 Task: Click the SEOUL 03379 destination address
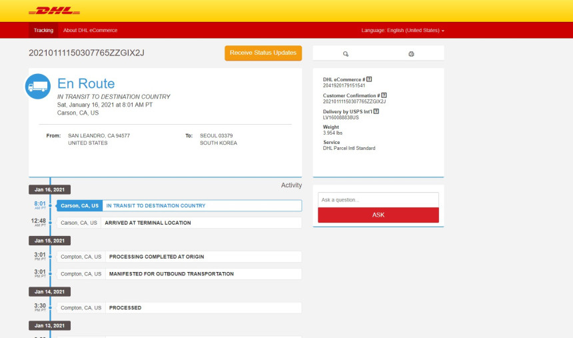(x=217, y=136)
